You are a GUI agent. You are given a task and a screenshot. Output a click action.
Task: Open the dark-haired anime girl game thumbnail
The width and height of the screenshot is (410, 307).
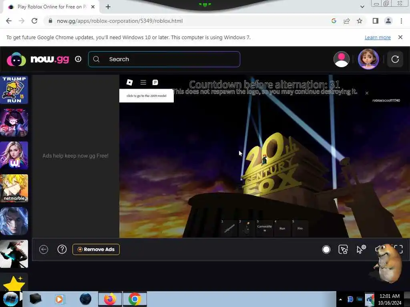coord(14,123)
